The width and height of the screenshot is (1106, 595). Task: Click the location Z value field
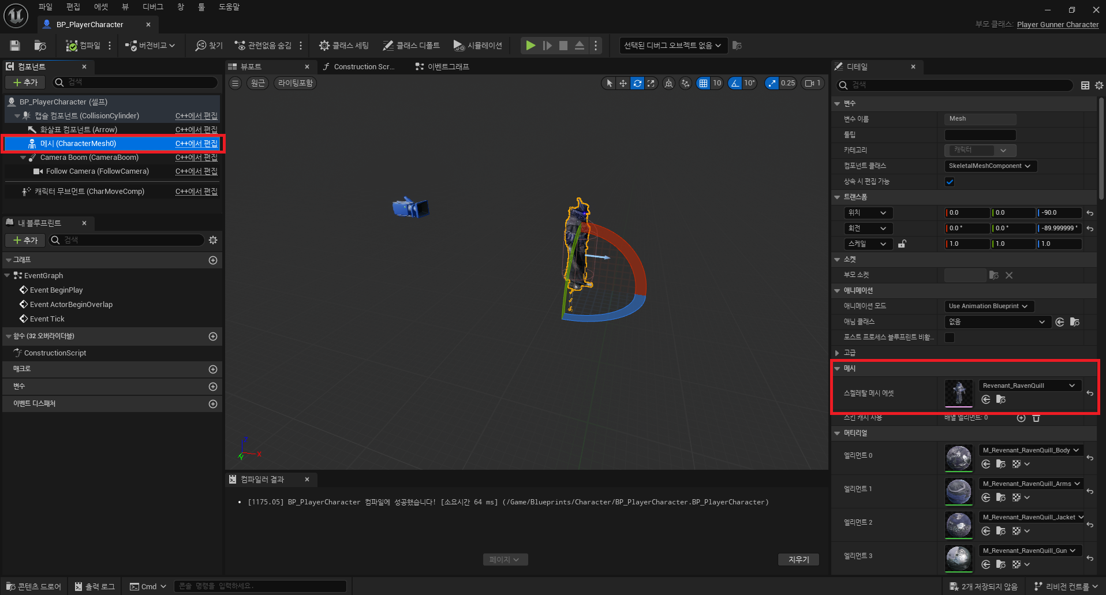tap(1059, 213)
